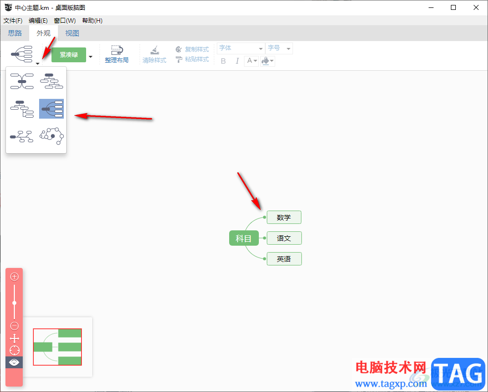Pick the directory tree layout template
488x392 pixels.
coord(22,109)
